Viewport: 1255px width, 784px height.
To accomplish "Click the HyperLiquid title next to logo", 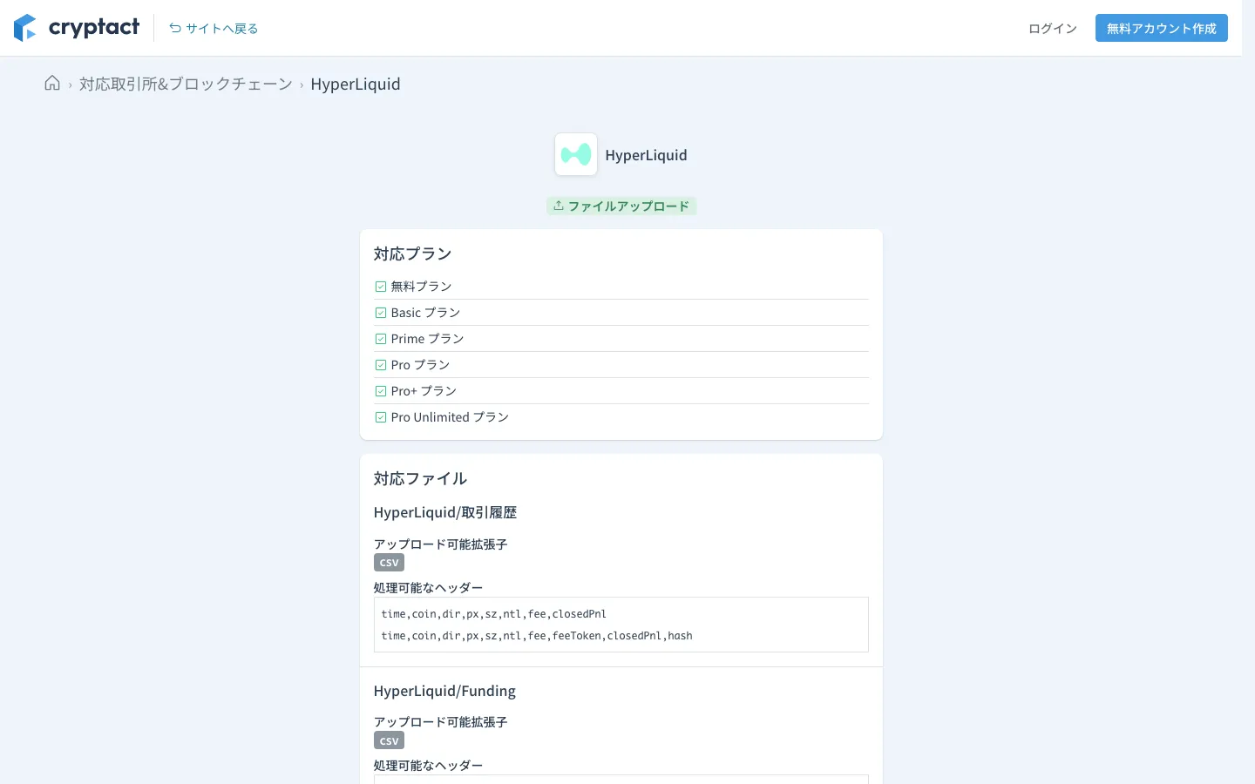I will click(646, 155).
